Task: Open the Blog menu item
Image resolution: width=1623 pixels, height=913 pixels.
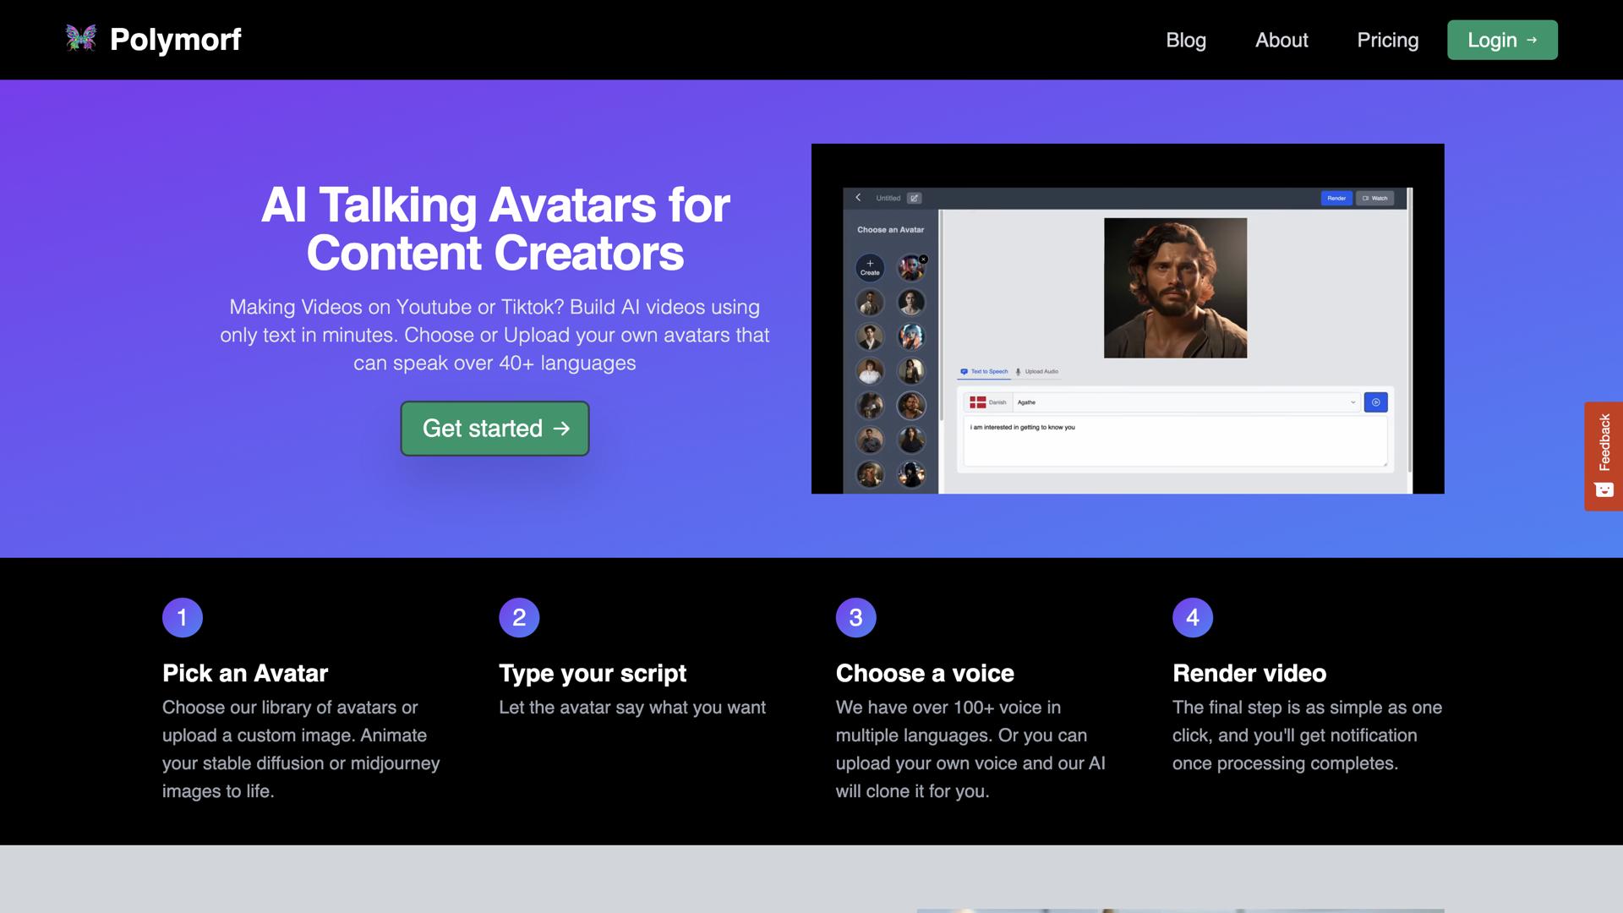Action: [x=1185, y=40]
